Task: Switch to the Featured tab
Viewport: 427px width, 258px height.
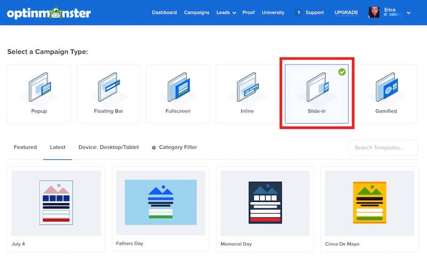Action: 25,147
